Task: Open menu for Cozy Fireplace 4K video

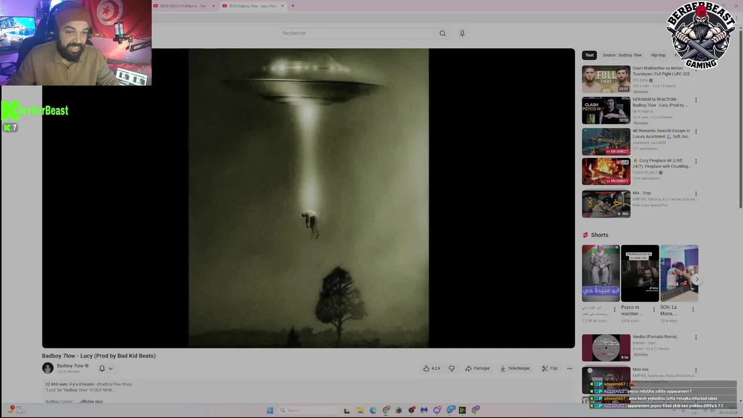Action: pyautogui.click(x=696, y=161)
